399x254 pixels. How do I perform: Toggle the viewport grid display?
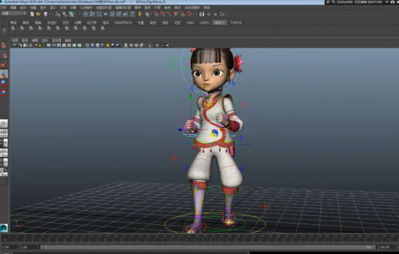49,45
